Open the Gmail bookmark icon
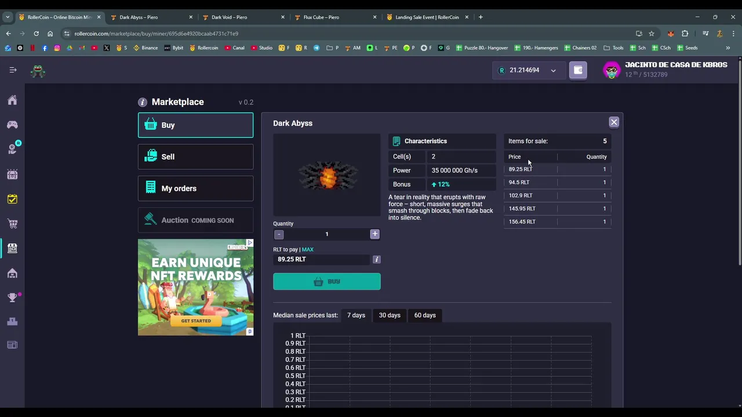742x417 pixels. click(x=82, y=48)
